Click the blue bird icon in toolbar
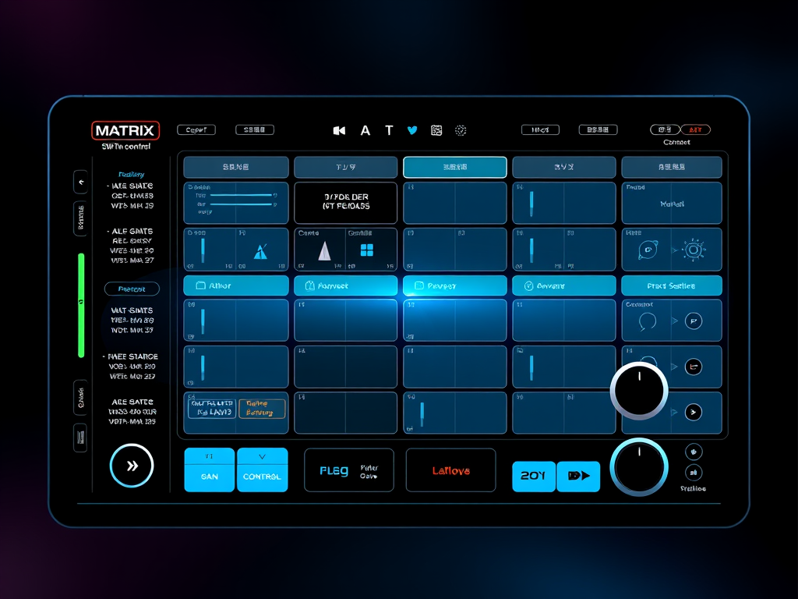 412,130
